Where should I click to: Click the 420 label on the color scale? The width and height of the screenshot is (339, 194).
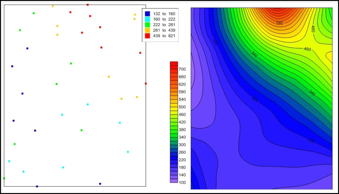[182, 122]
